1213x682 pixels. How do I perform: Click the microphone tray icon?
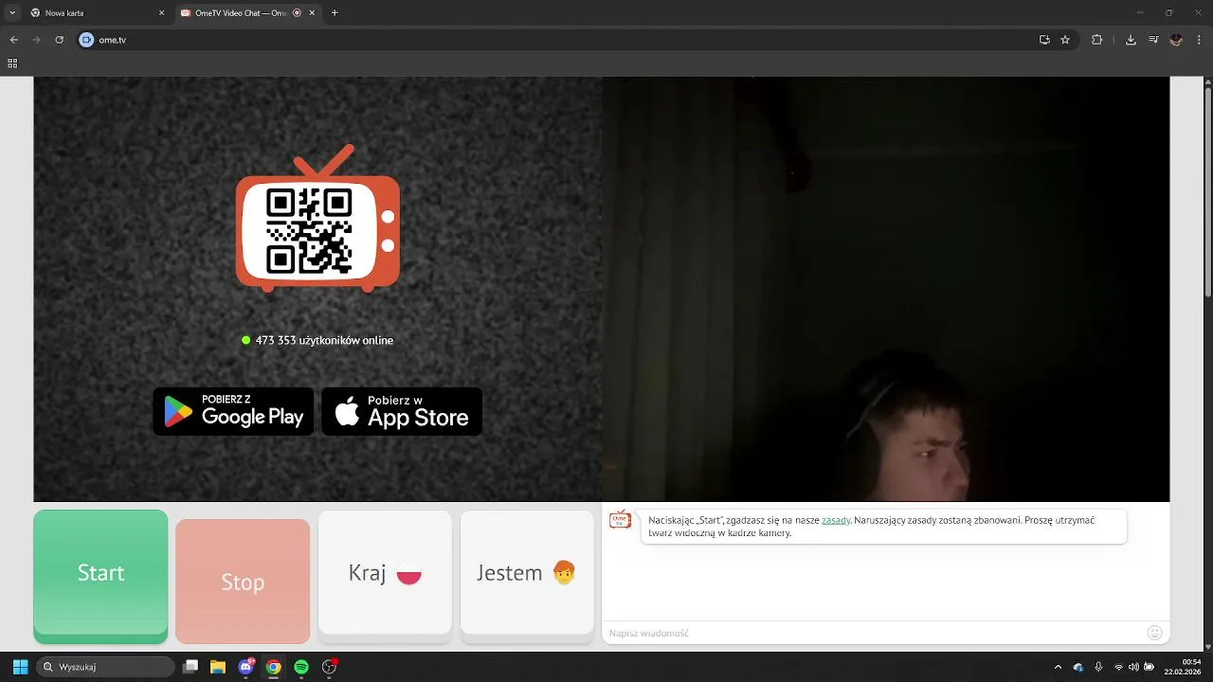click(1098, 667)
